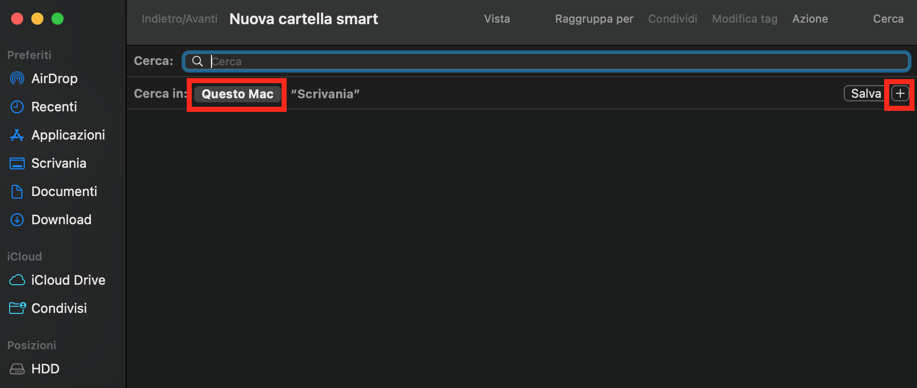Open the Documenti folder
917x388 pixels.
point(64,191)
